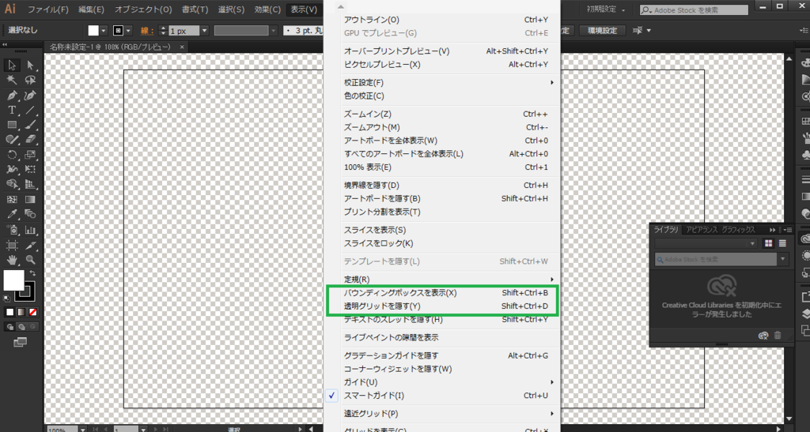
Task: Select the Zoom magnifier tool
Action: [x=31, y=259]
